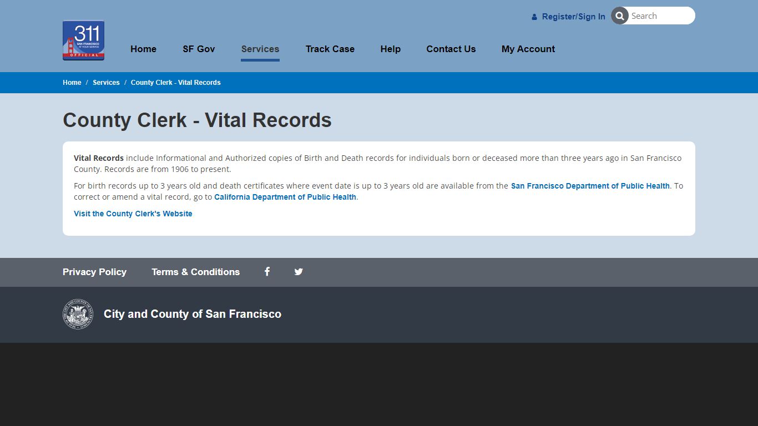The image size is (758, 426).
Task: Open the Twitter page icon
Action: (x=299, y=272)
